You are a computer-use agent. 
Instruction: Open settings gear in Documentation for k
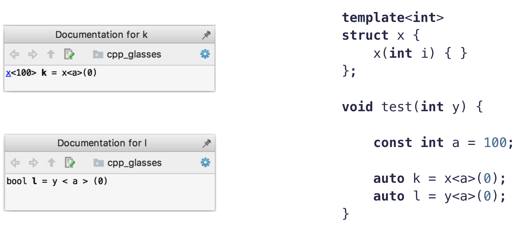(205, 54)
